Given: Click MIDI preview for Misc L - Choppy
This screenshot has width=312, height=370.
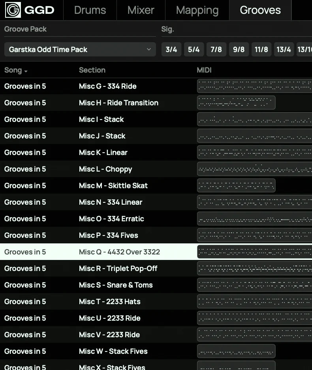Looking at the screenshot, I should (x=254, y=169).
